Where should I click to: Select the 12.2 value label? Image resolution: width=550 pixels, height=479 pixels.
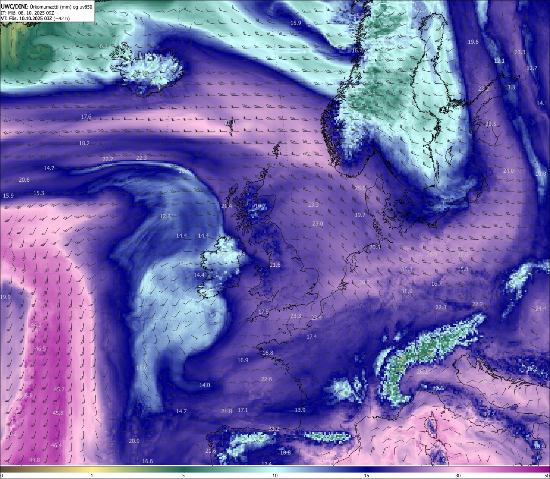click(x=165, y=216)
